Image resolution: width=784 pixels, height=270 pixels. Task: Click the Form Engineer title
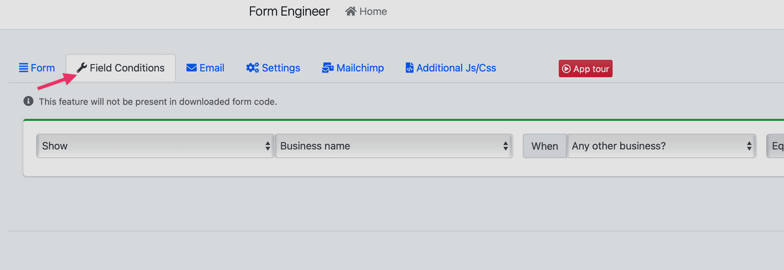(x=290, y=11)
